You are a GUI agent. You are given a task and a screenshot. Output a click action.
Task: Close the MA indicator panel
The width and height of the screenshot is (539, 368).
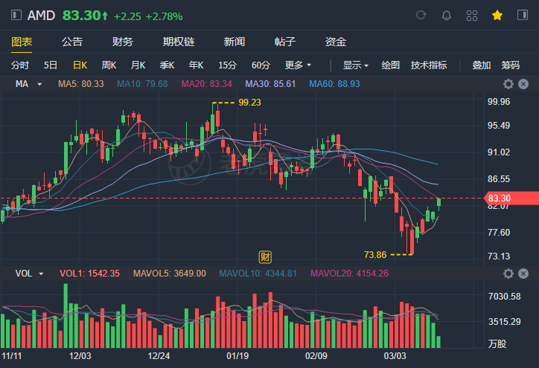[523, 84]
